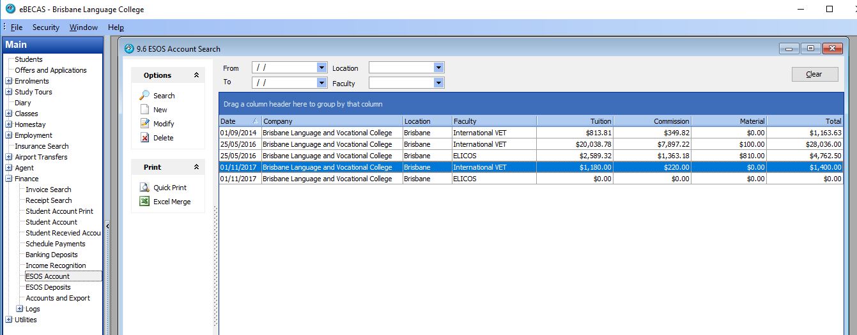Click the eBECAS application logo in title bar
The image size is (857, 335).
[10, 10]
